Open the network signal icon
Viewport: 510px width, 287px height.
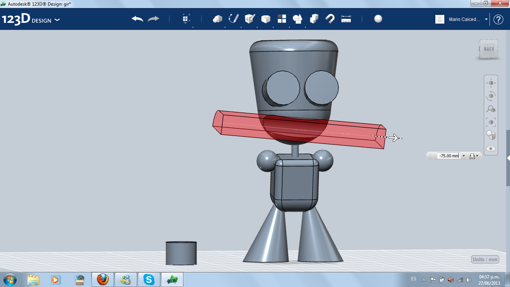coord(460,280)
